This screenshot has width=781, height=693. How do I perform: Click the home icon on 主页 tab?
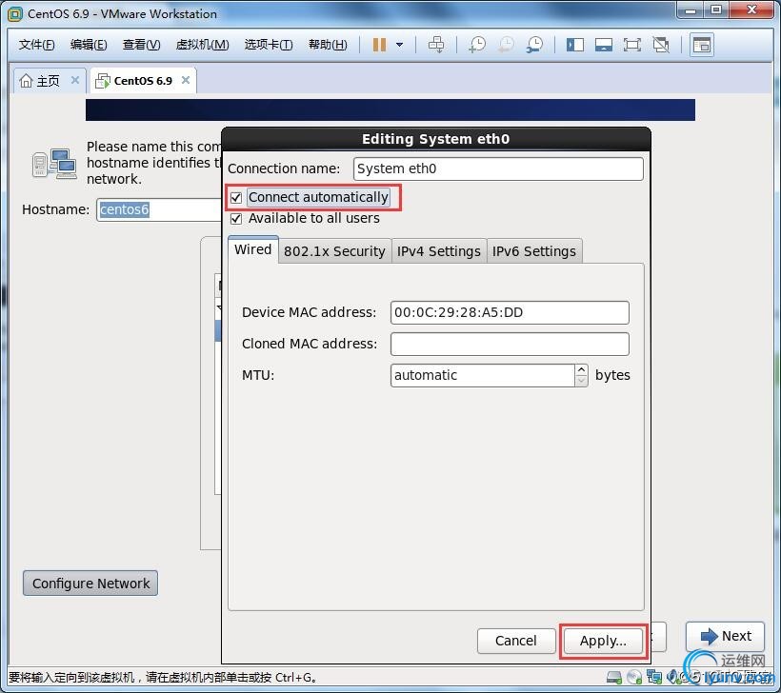pyautogui.click(x=26, y=80)
